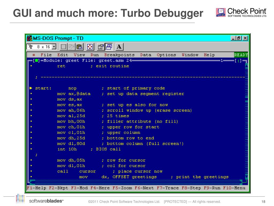274x206 pixels.
Task: Click the 'mov es,ax' code line
Action: pos(112,105)
